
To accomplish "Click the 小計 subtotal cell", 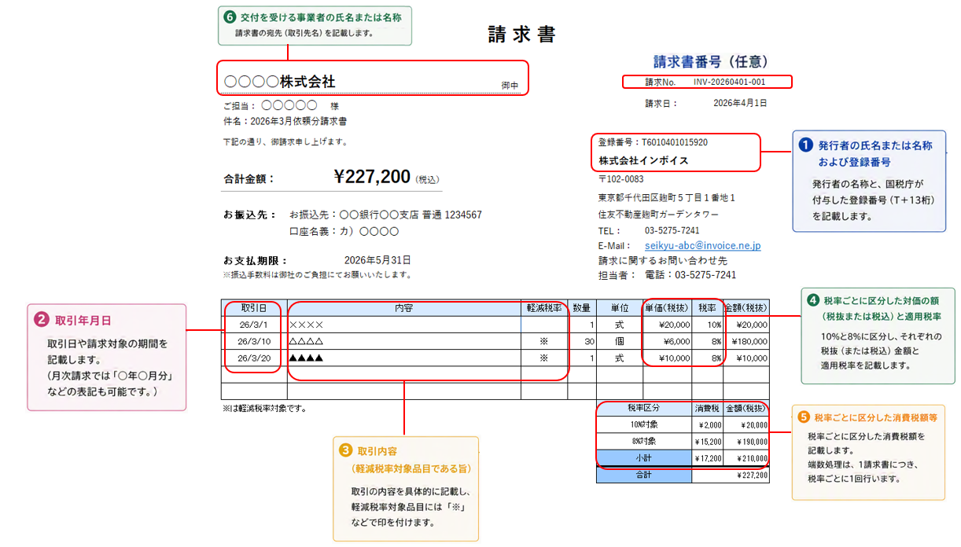I will (643, 457).
